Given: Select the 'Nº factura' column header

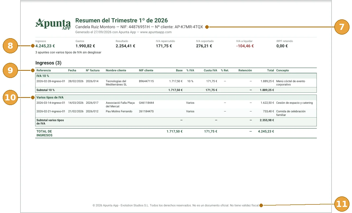Looking at the screenshot, I should (x=93, y=70).
